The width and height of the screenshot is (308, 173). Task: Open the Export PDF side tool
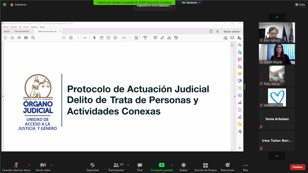point(240,52)
